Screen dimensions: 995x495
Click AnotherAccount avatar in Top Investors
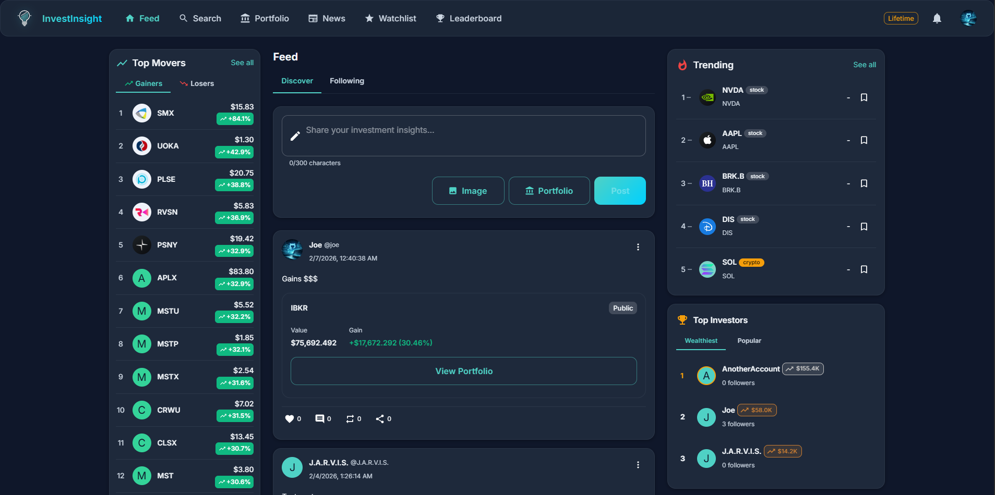click(x=706, y=376)
